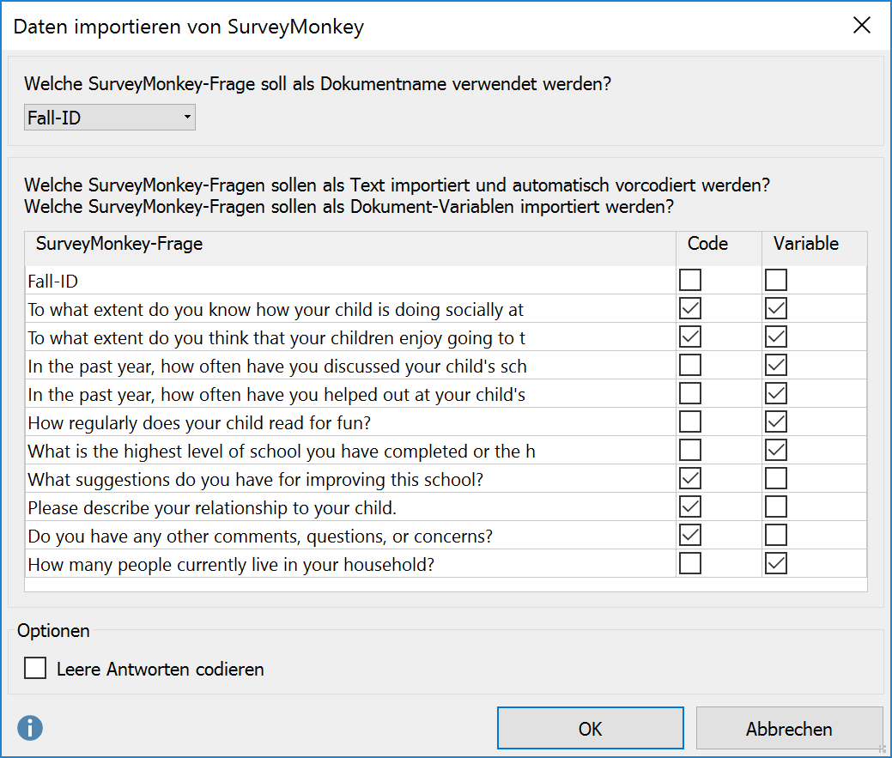Select 'To what extent do you know' row text

click(276, 310)
